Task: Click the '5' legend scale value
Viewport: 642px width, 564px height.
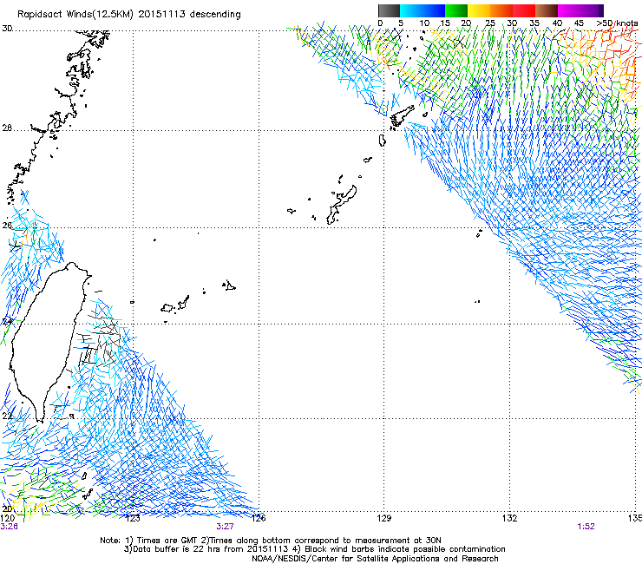Action: pos(401,23)
